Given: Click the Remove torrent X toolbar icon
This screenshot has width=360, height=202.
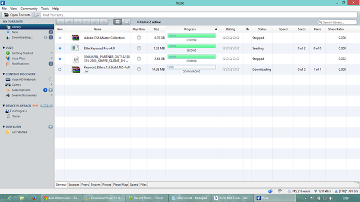Looking at the screenshot, I should (103, 22).
